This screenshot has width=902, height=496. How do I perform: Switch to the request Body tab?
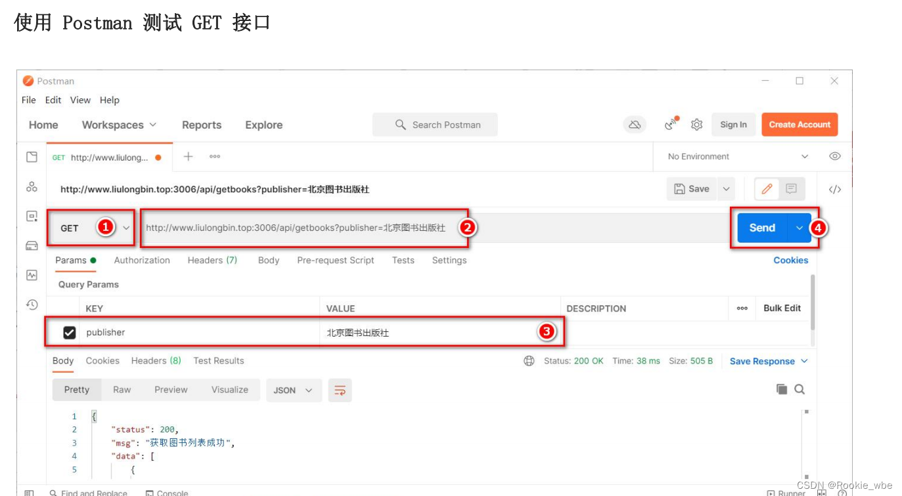click(269, 260)
